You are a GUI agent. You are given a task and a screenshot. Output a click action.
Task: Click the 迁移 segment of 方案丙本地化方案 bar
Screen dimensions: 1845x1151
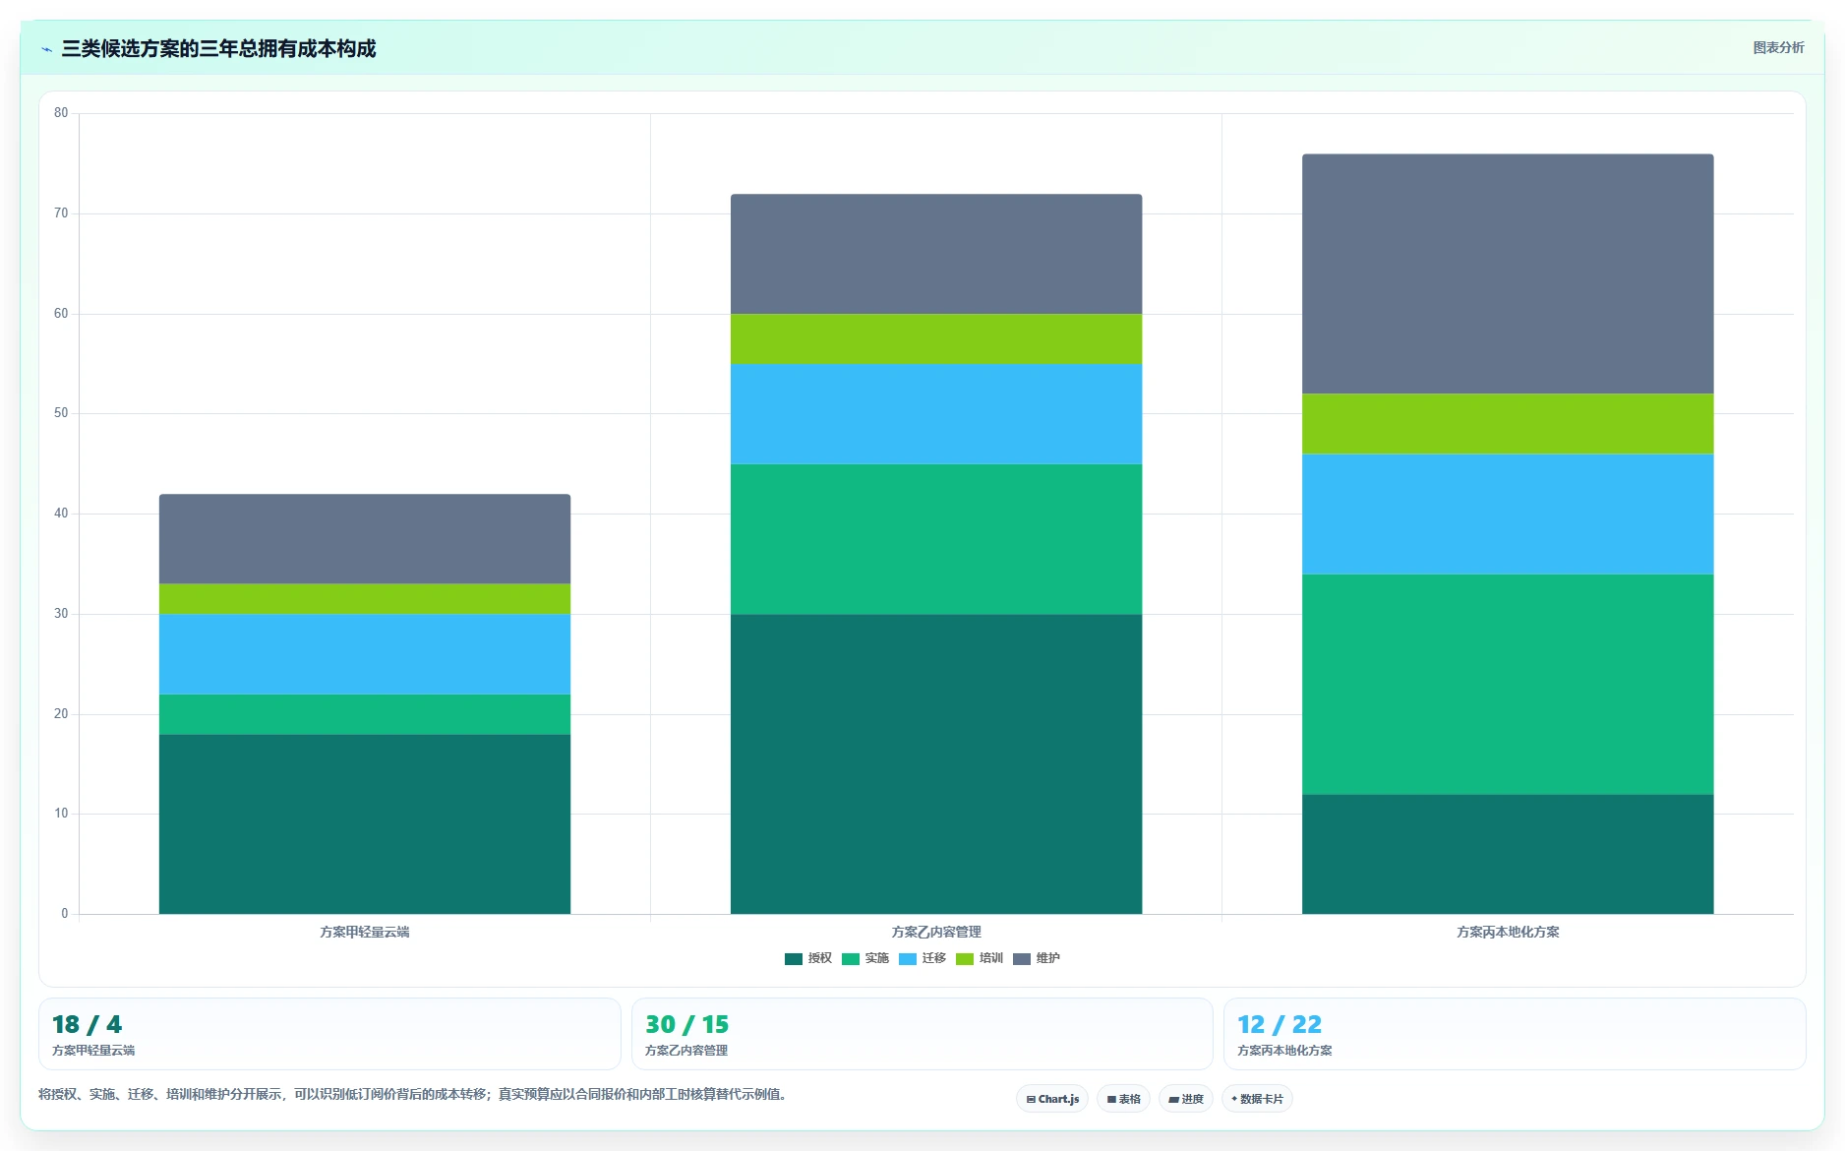[x=1508, y=515]
